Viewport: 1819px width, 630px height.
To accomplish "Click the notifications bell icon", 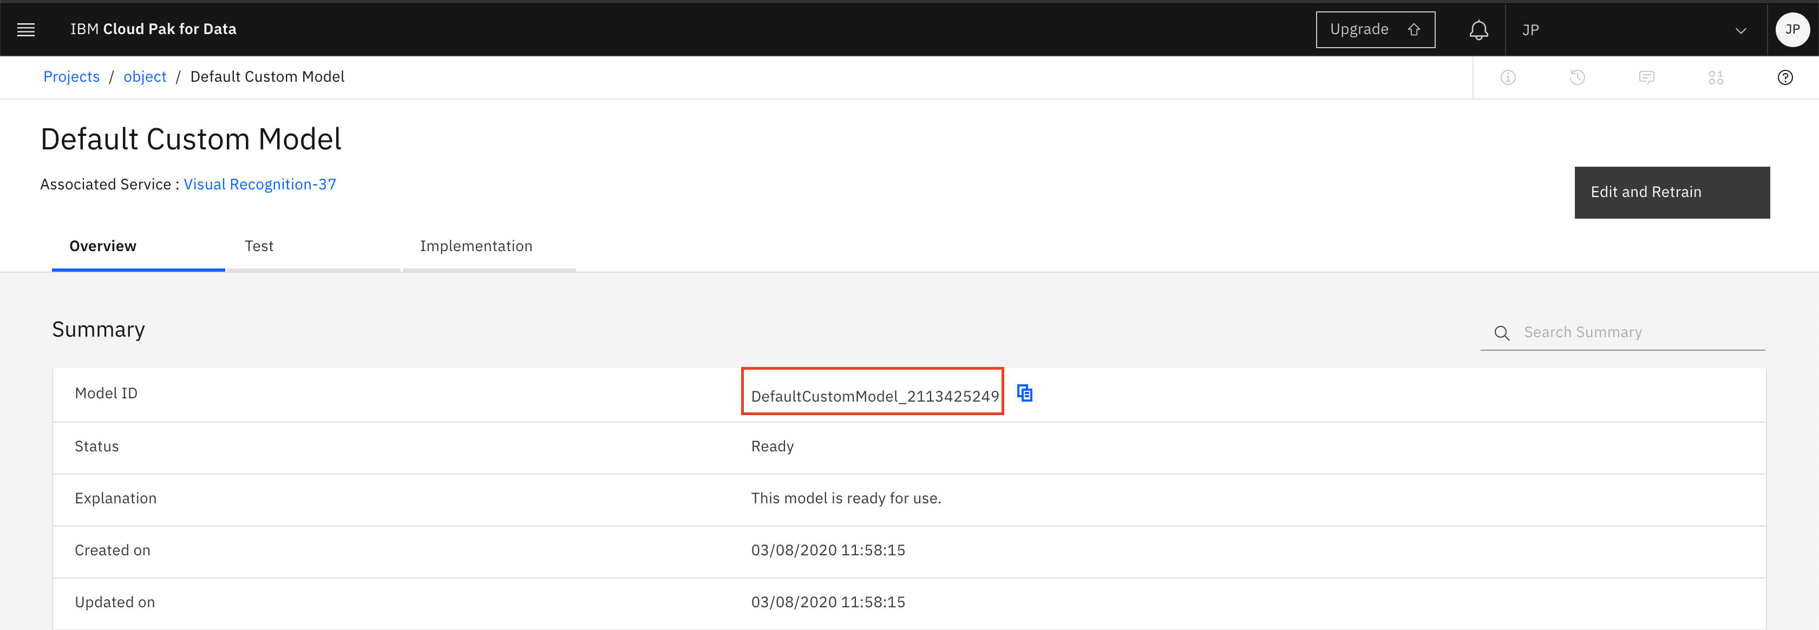I will 1478,30.
